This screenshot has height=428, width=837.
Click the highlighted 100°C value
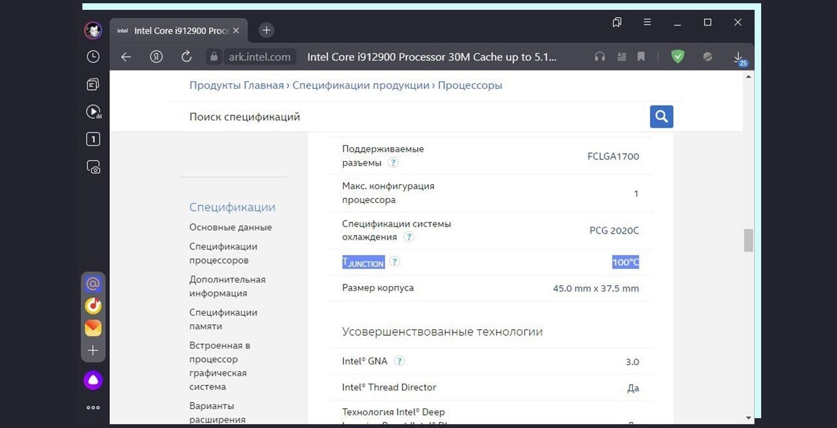click(x=625, y=262)
